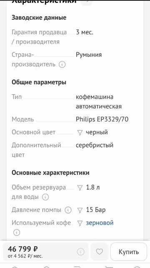Open installment offer от 4 562 ₽/мес.
150x268 pixels.
tap(25, 256)
